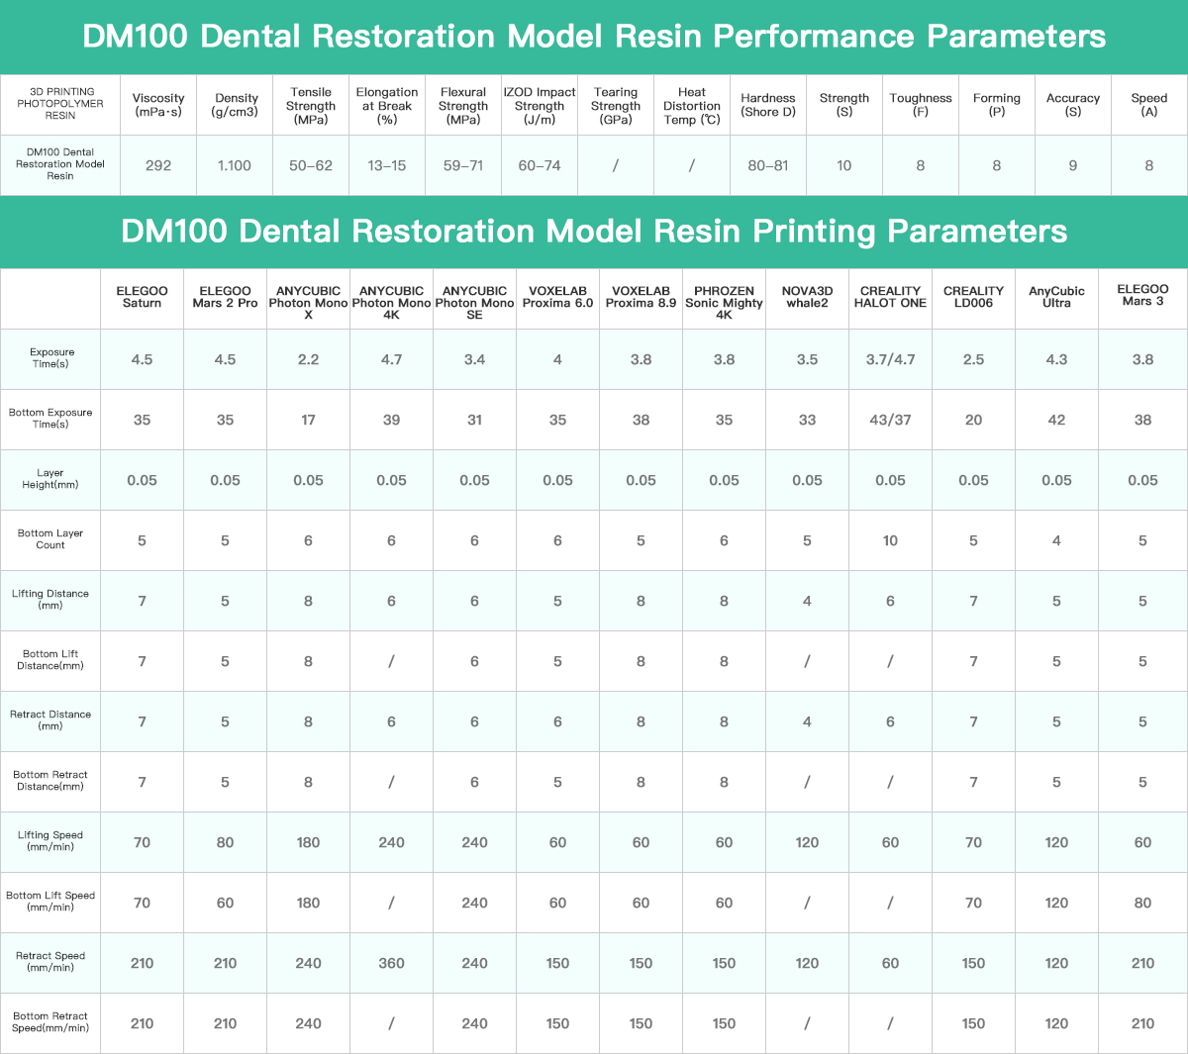The image size is (1188, 1054).
Task: Select bottom exposure 33 for NOVA3D whale2
Action: 808,420
